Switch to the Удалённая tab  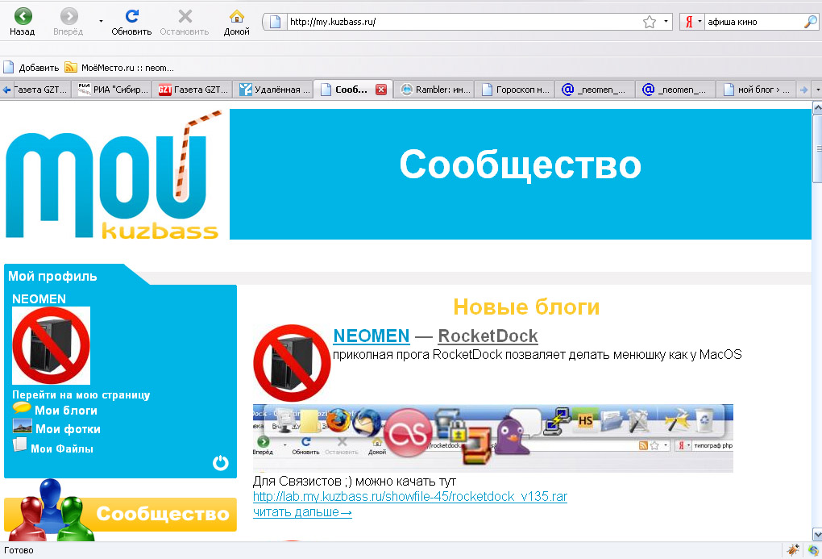[x=274, y=90]
